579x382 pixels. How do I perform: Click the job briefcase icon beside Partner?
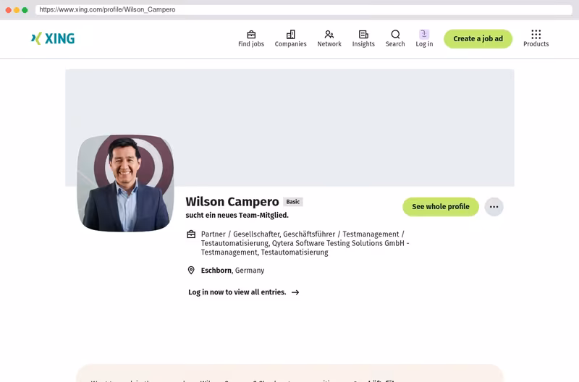tap(191, 234)
